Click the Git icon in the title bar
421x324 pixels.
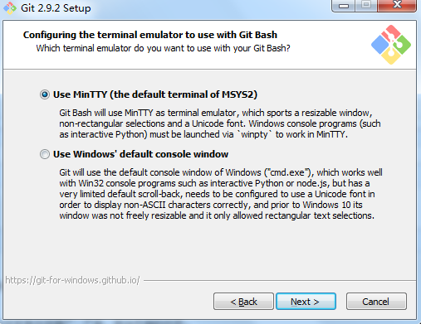click(x=10, y=8)
